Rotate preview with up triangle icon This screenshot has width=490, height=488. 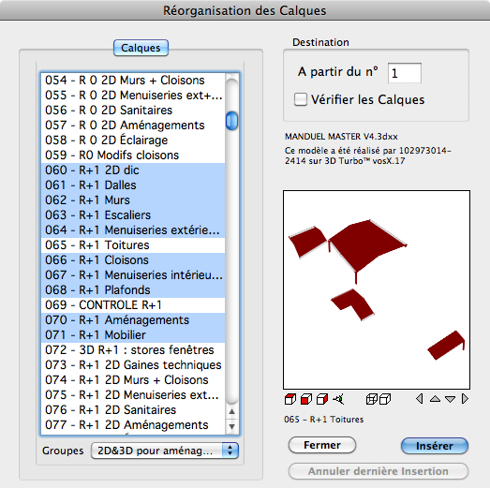(435, 399)
